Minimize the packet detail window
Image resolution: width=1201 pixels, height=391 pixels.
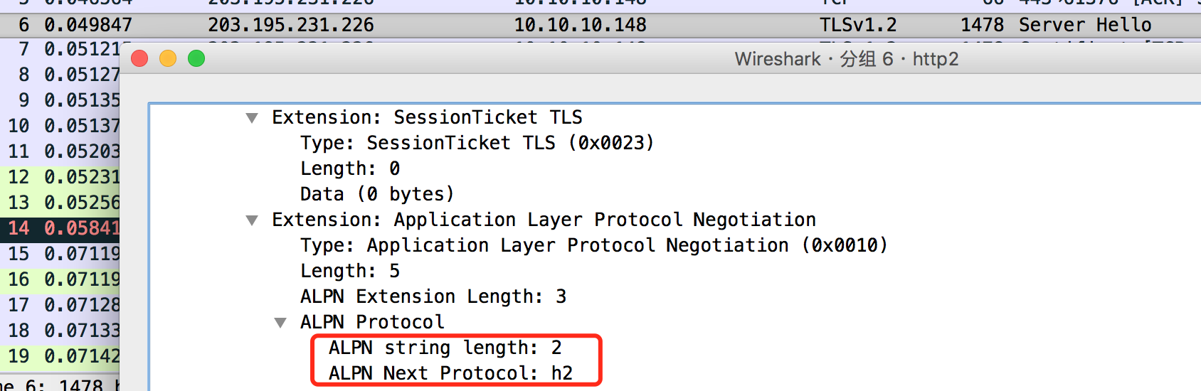pos(168,58)
